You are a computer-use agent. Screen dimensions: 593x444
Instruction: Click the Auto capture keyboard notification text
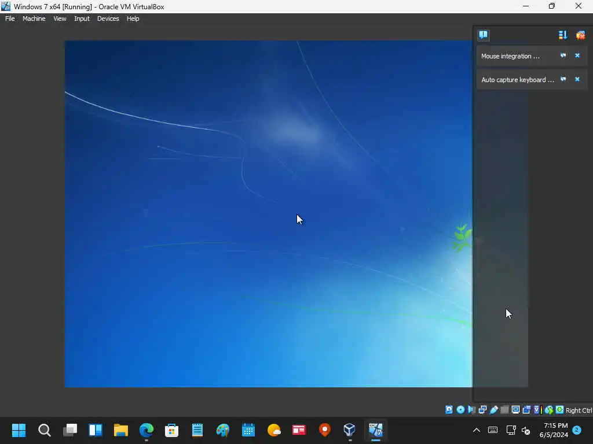pos(518,80)
